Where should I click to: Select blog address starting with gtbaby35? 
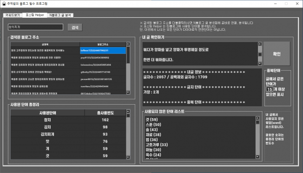(103, 72)
